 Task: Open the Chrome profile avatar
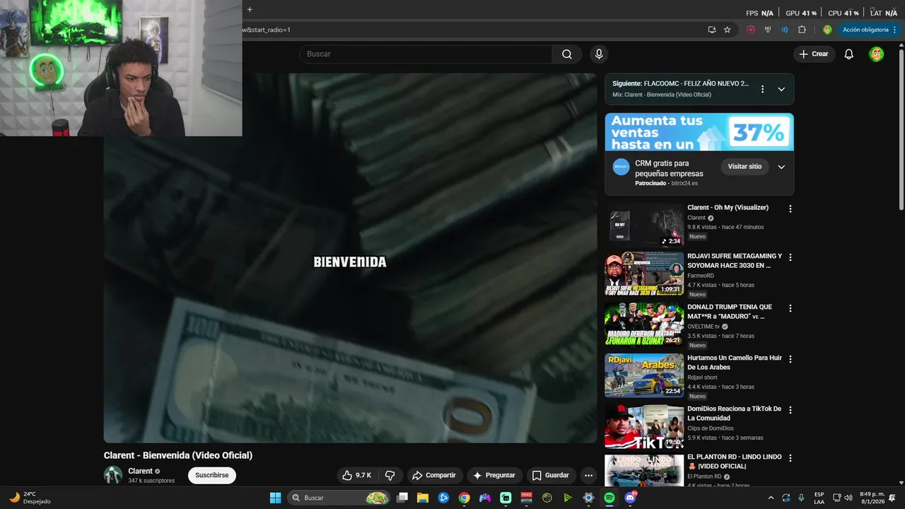pos(827,30)
